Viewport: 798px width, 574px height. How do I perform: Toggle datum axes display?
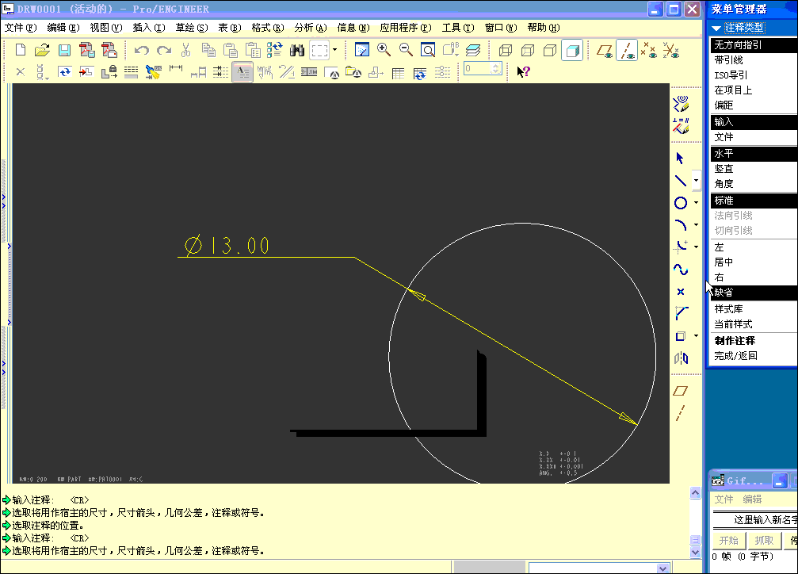pos(627,50)
